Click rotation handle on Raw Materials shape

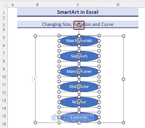pos(79,40)
